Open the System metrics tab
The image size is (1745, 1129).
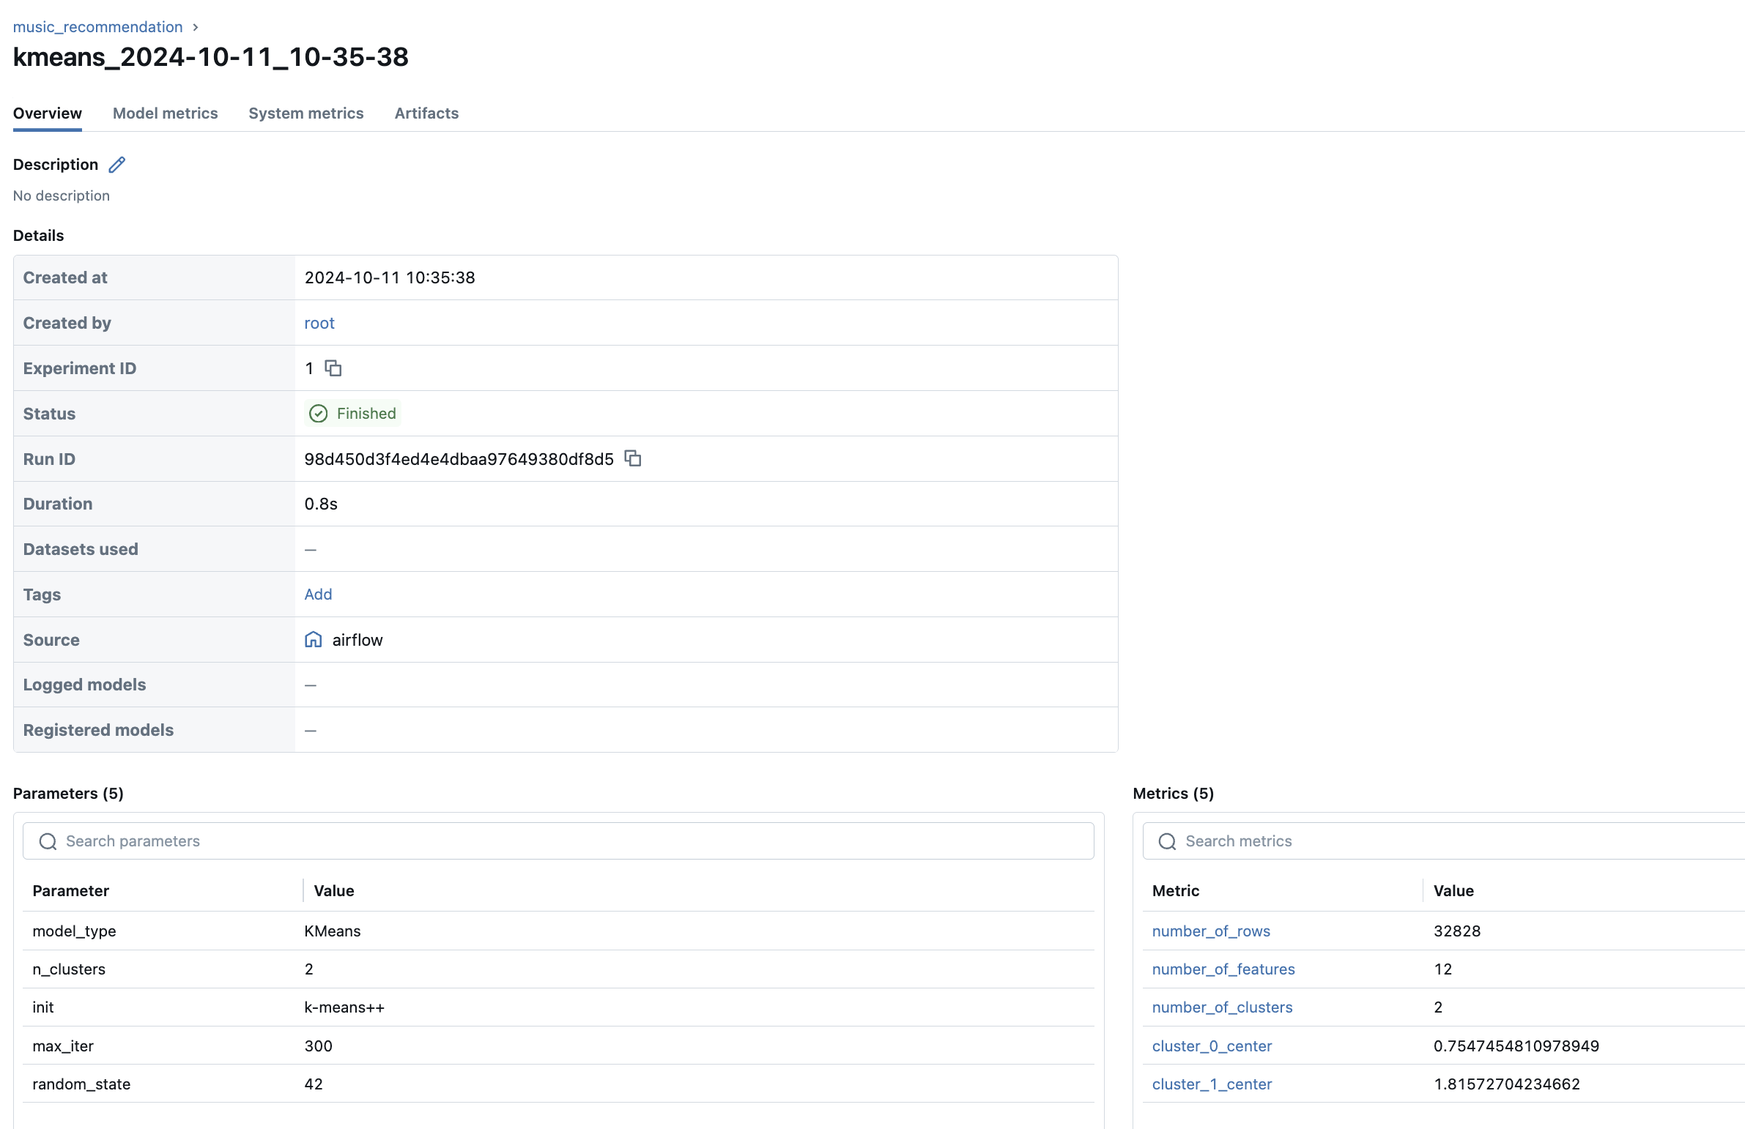(x=305, y=113)
